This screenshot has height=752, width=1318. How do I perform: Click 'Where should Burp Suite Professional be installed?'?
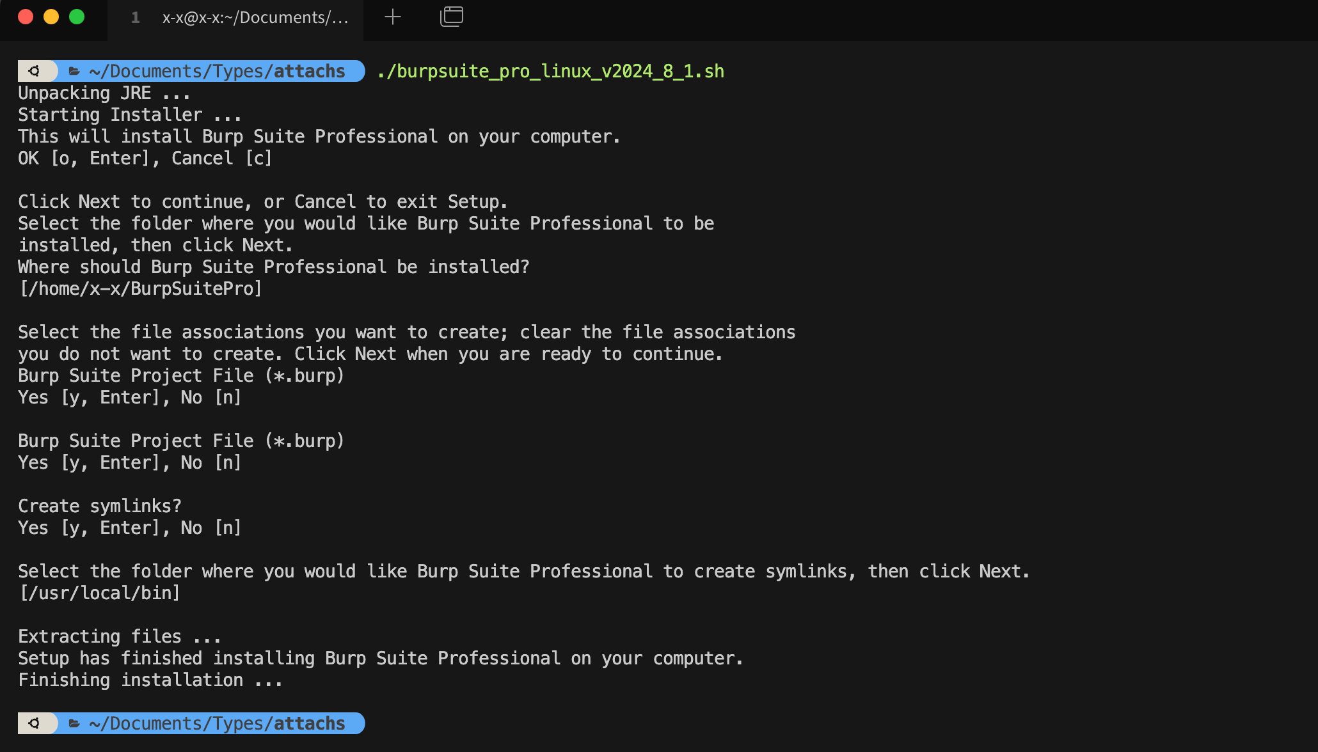274,267
